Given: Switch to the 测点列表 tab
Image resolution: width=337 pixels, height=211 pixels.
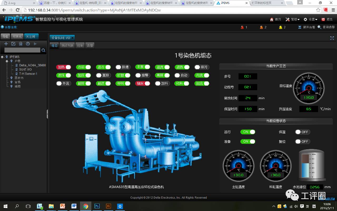Looking at the screenshot, I should pos(67,45).
